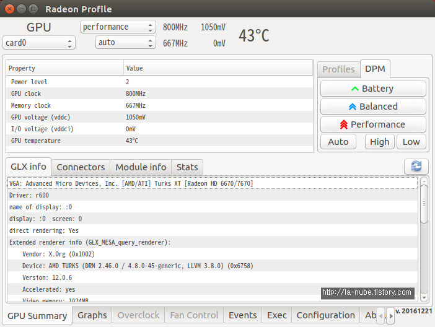The width and height of the screenshot is (435, 327).
Task: Click the GLX list scrollbar handle
Action: pyautogui.click(x=424, y=204)
